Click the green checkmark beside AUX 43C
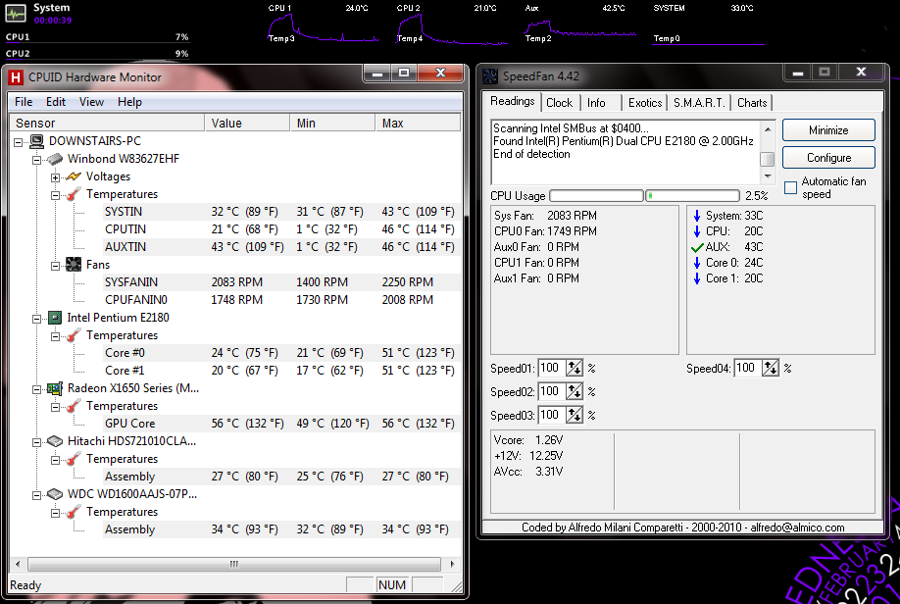The image size is (900, 604). 697,247
